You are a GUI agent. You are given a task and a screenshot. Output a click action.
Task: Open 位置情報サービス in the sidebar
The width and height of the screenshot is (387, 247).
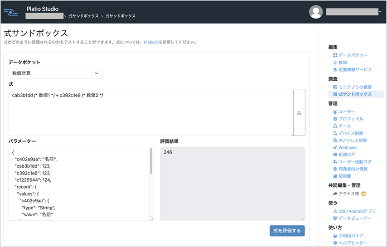(355, 70)
